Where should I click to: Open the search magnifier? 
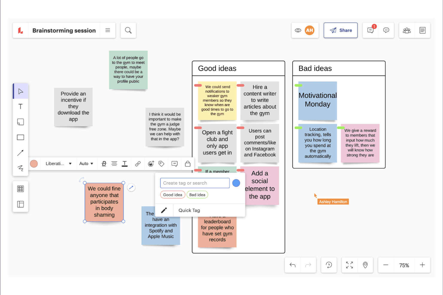click(x=128, y=30)
